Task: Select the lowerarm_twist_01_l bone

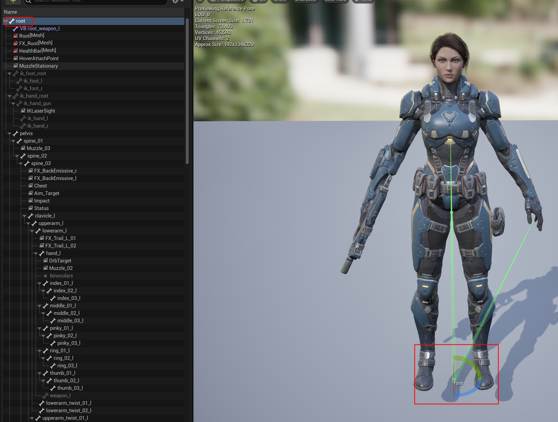Action: point(69,403)
